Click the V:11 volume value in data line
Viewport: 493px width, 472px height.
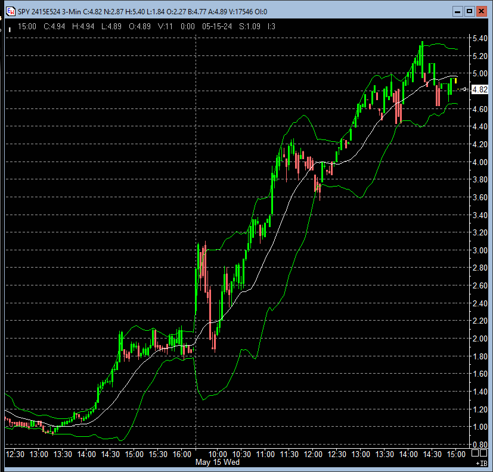165,26
